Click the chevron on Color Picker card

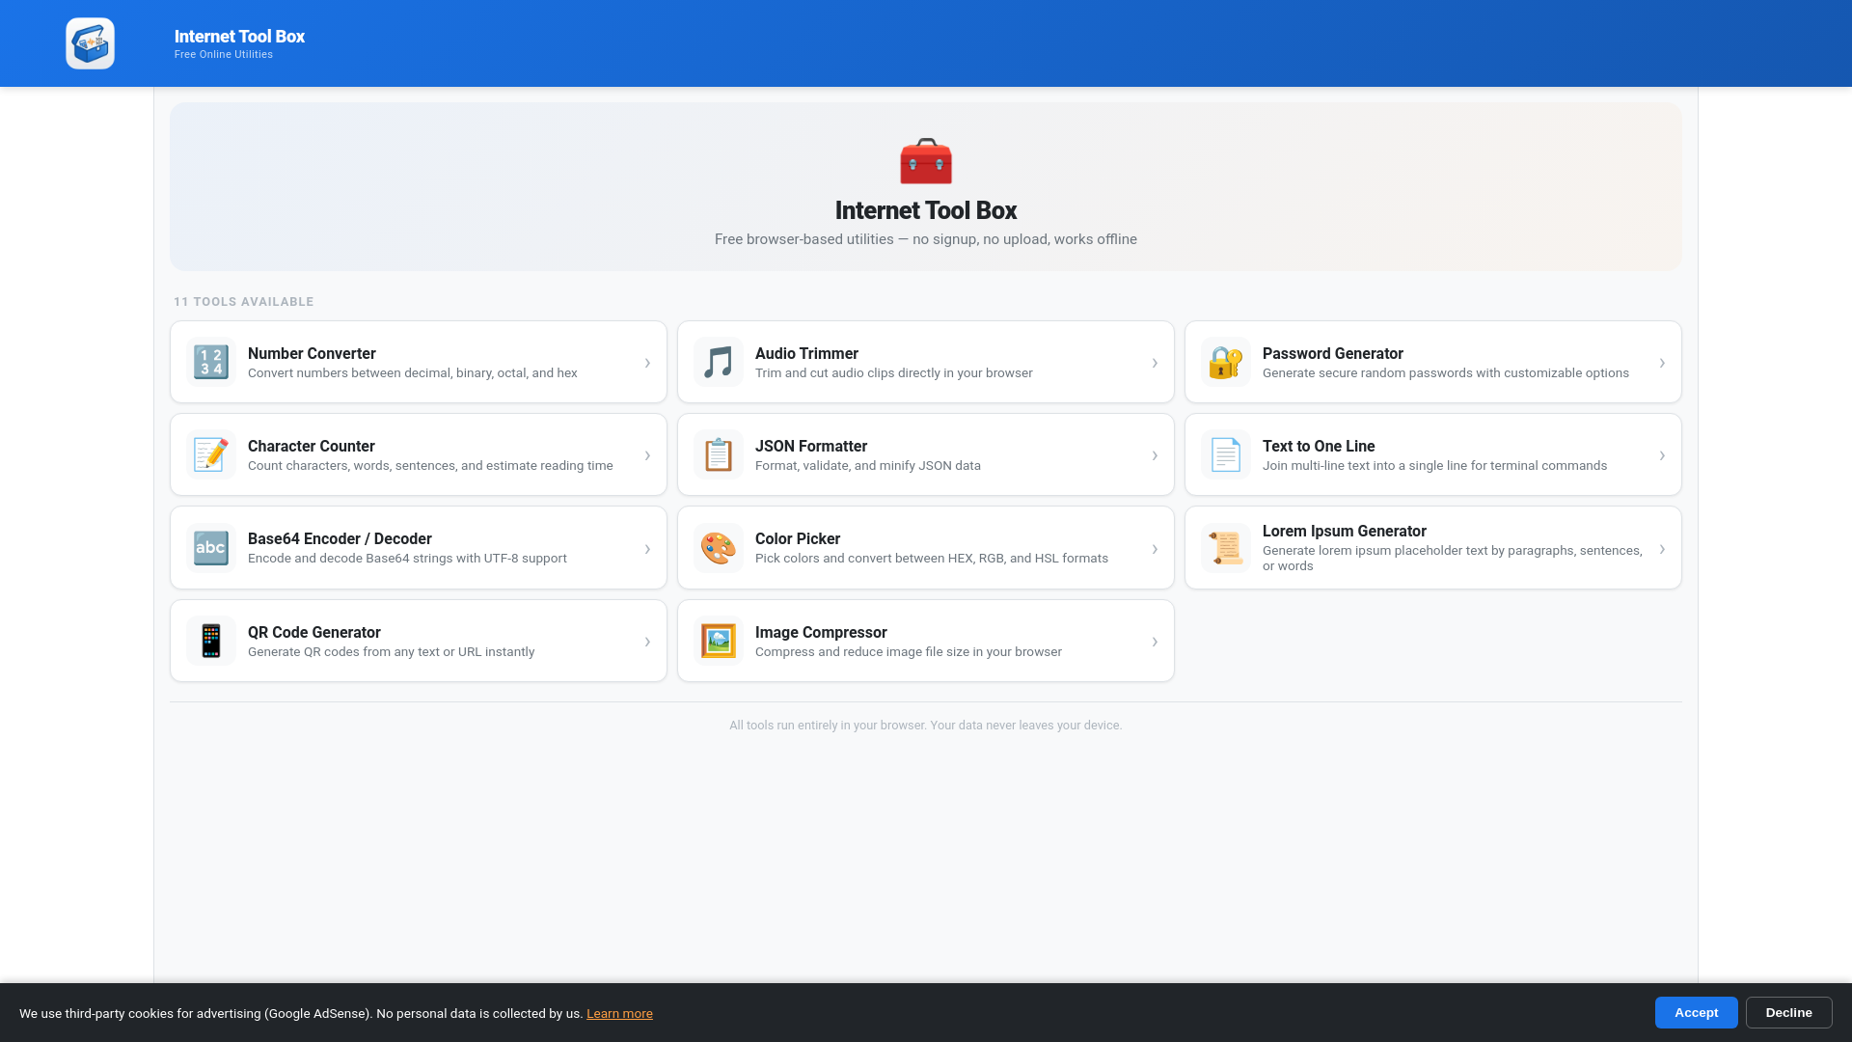coord(1155,549)
